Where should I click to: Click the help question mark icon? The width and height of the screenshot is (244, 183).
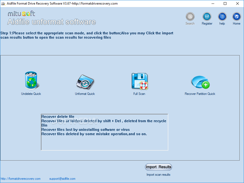pyautogui.click(x=222, y=16)
